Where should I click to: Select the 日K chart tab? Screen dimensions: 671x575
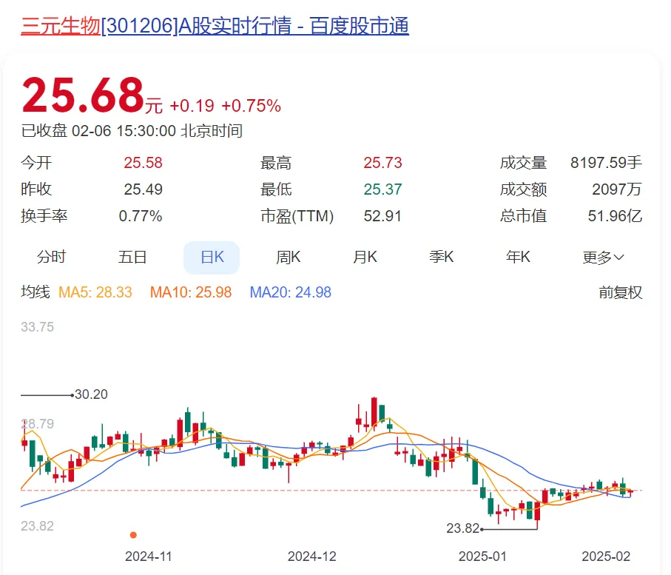point(212,258)
